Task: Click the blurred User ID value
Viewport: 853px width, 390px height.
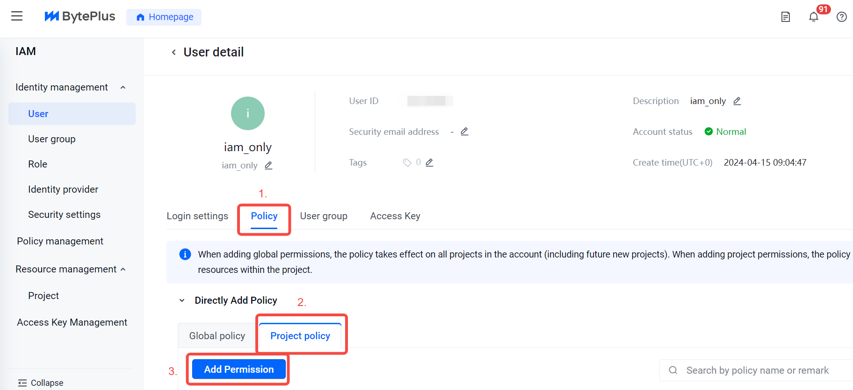Action: (x=430, y=101)
